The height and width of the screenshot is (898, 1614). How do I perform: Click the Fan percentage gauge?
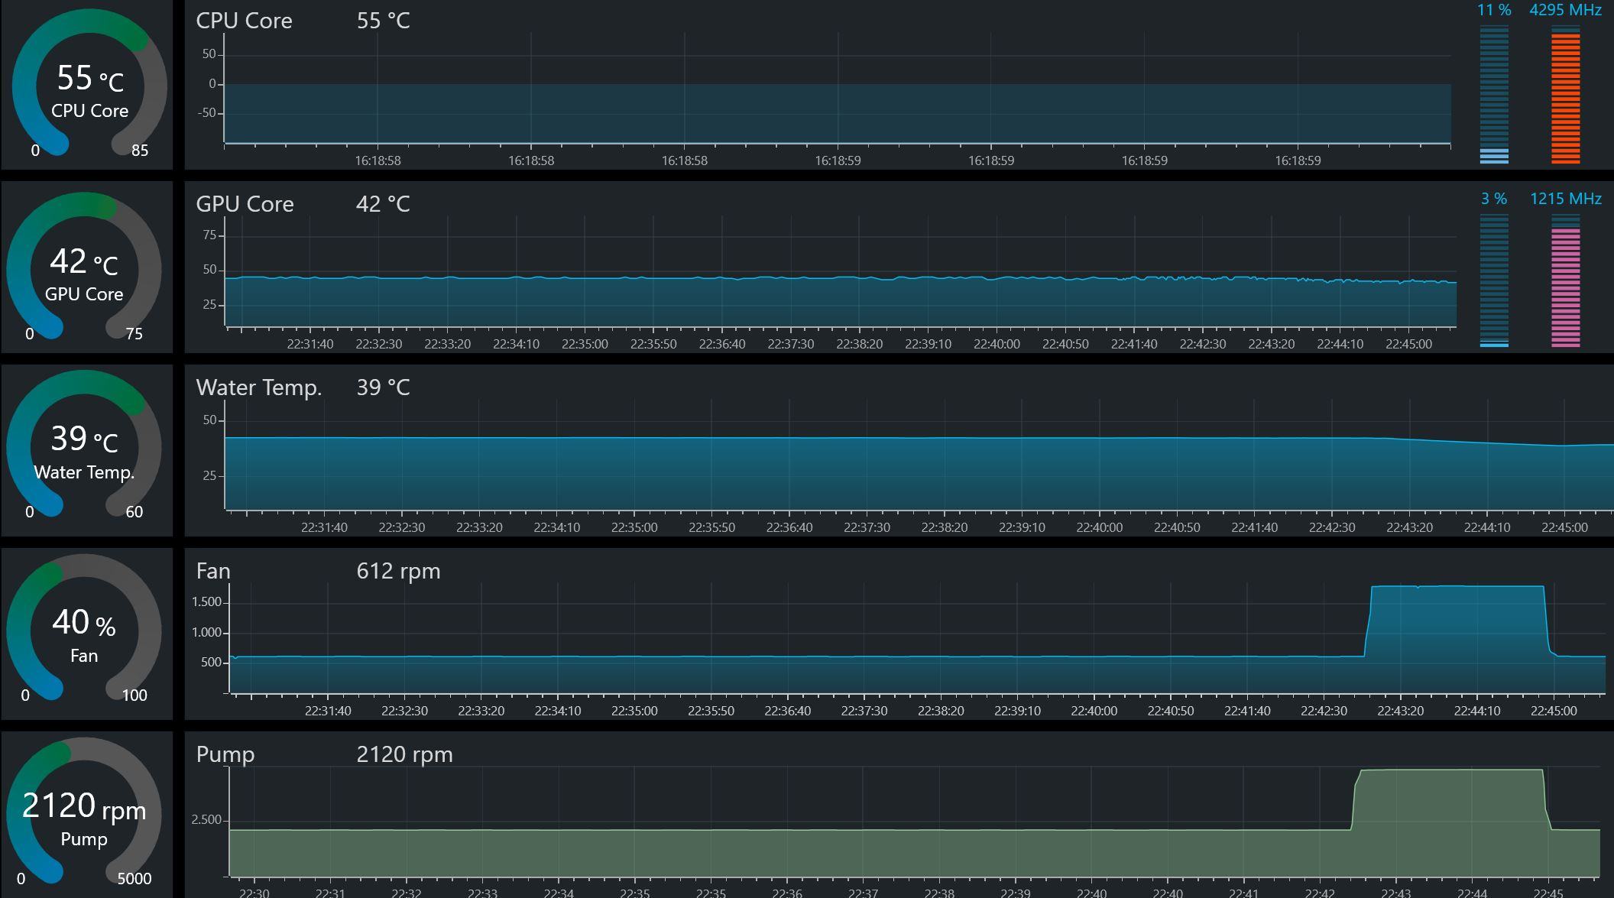(84, 631)
